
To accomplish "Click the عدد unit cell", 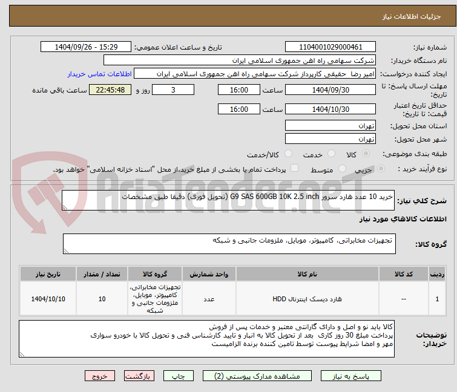I will tap(209, 299).
